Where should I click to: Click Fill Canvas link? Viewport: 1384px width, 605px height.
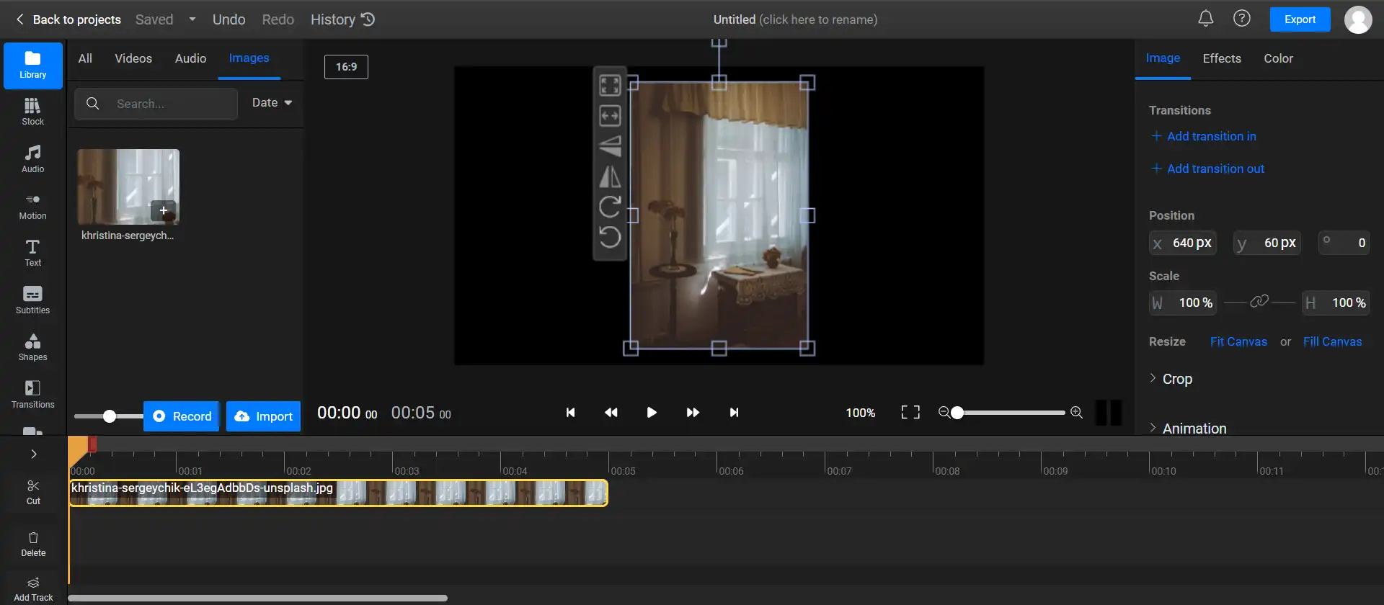pyautogui.click(x=1332, y=341)
